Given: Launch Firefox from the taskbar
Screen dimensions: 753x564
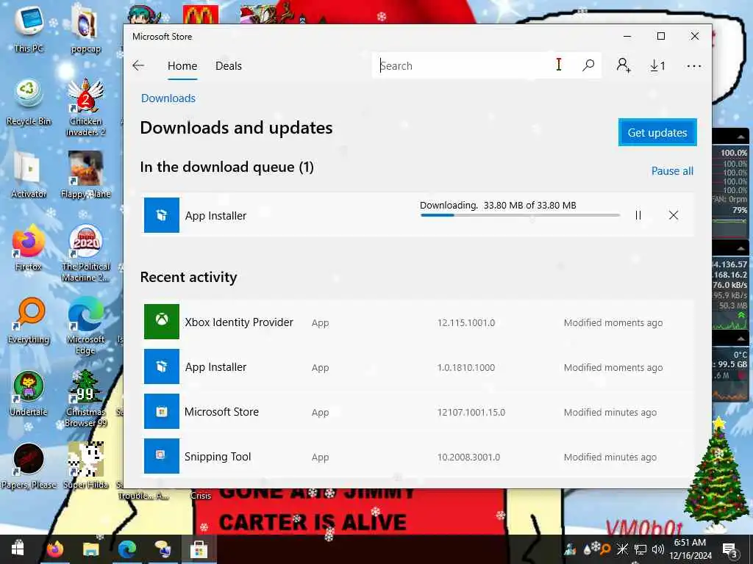Looking at the screenshot, I should click(x=54, y=549).
